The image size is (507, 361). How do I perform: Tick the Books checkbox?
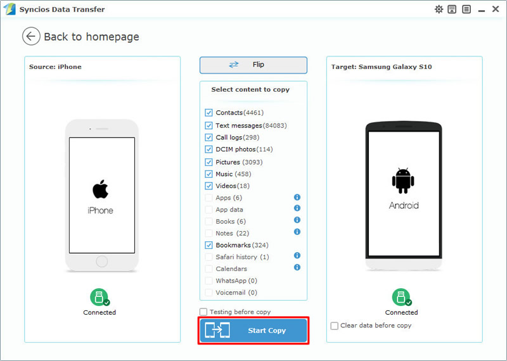tap(209, 222)
